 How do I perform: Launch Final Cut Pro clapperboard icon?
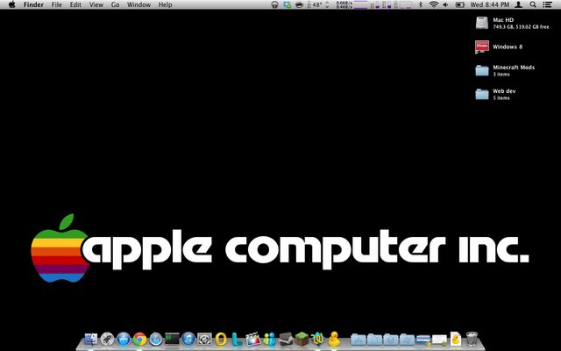click(253, 339)
